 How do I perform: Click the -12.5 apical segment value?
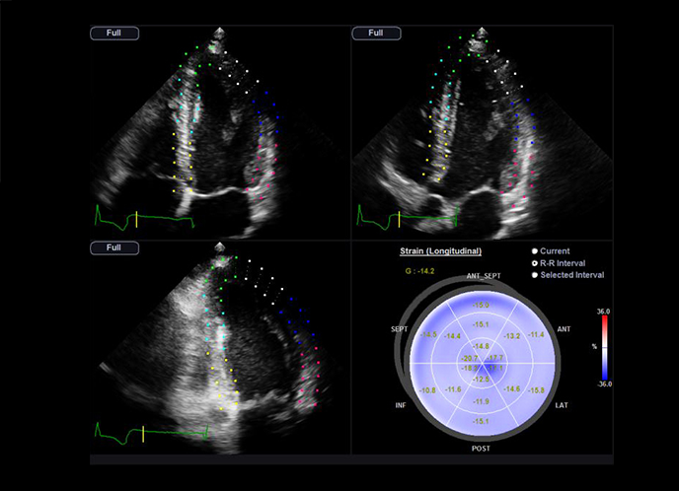click(x=481, y=380)
